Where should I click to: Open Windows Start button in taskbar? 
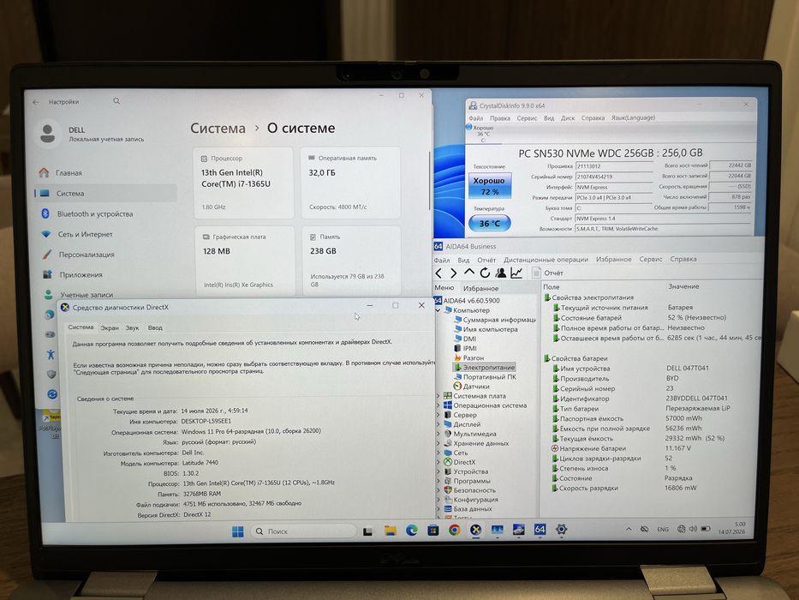point(237,531)
